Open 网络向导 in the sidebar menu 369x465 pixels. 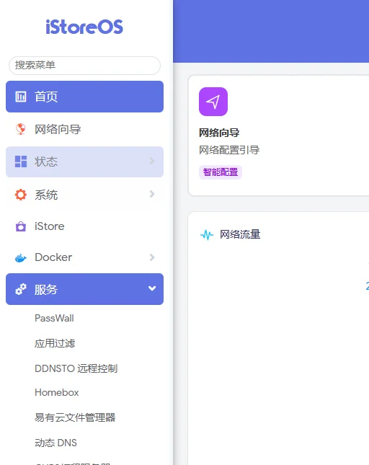pos(84,129)
